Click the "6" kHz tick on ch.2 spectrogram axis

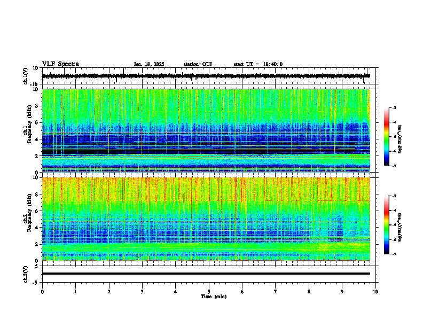(37, 211)
